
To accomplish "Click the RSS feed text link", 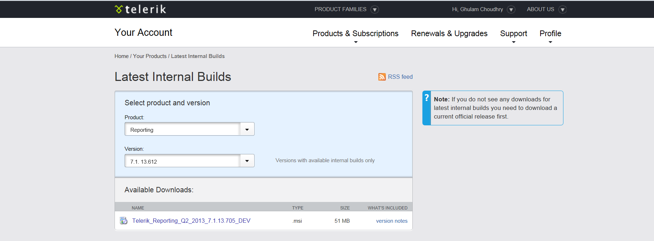I will pyautogui.click(x=400, y=77).
